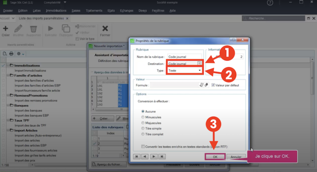Collapse the Famille d'articles folder
The image size is (317, 172).
[x=8, y=75]
